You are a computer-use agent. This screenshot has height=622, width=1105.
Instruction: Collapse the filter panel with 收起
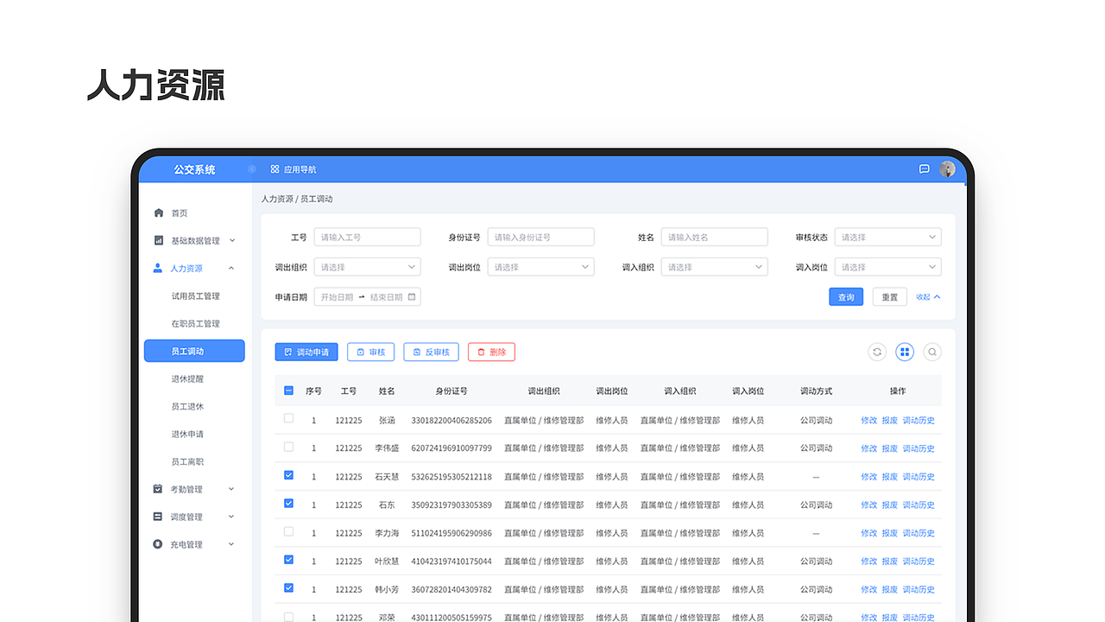928,297
